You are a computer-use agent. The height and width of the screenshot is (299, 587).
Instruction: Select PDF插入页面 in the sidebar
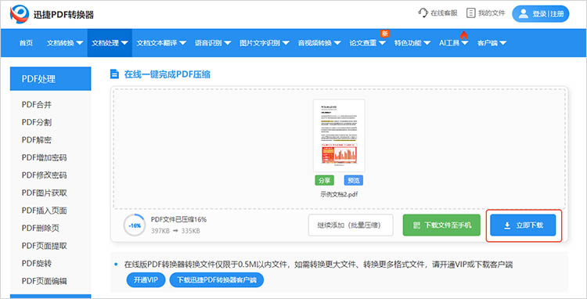pyautogui.click(x=44, y=211)
